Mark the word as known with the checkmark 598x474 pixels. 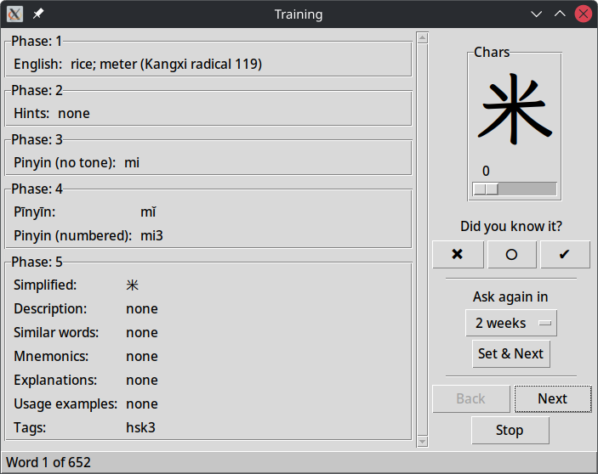(565, 254)
